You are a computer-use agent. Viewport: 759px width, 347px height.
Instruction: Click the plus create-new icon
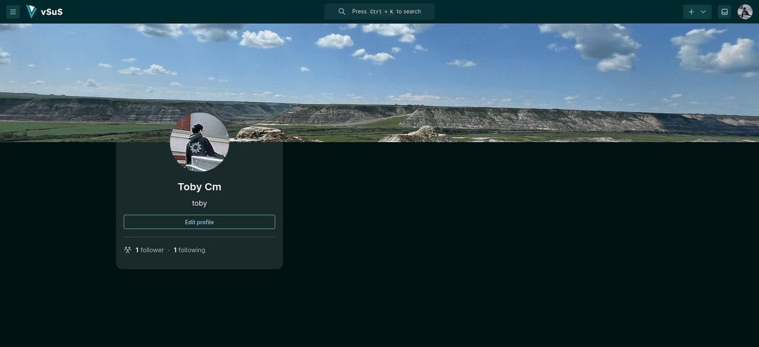[x=691, y=12]
